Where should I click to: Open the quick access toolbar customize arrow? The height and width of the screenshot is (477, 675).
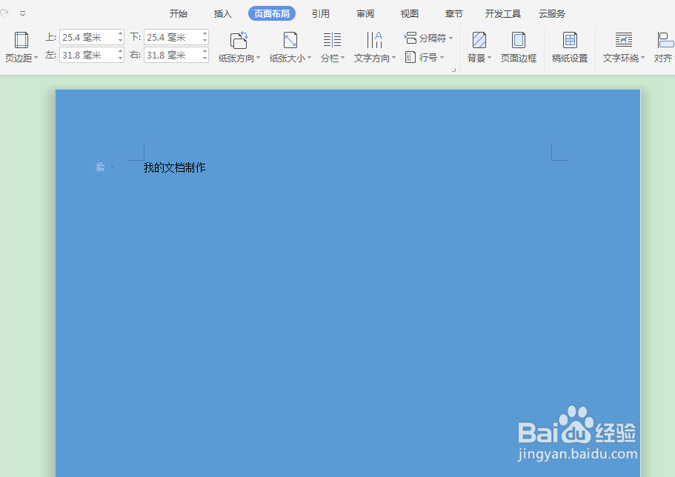click(23, 14)
